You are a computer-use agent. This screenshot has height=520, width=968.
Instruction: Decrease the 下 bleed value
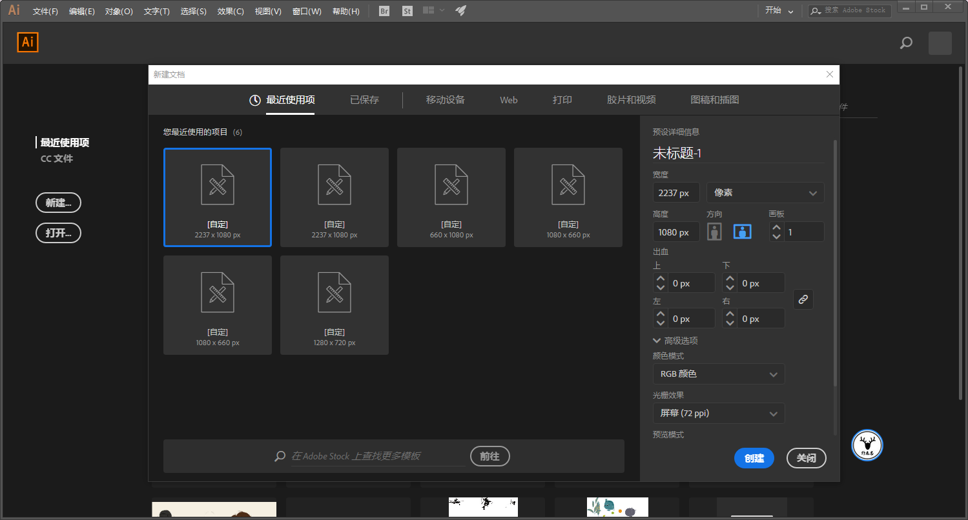(730, 288)
